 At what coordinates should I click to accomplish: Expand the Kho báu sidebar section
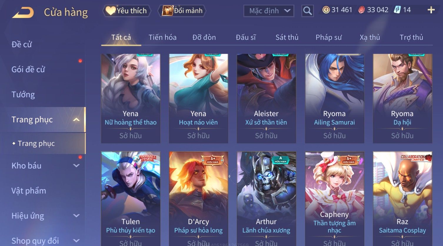76,166
